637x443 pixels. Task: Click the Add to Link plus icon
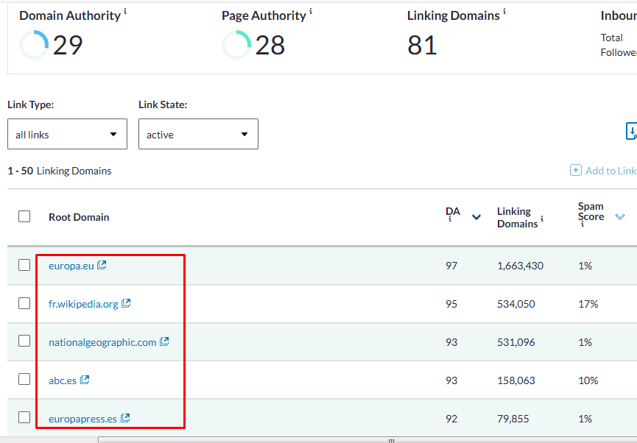pos(576,171)
